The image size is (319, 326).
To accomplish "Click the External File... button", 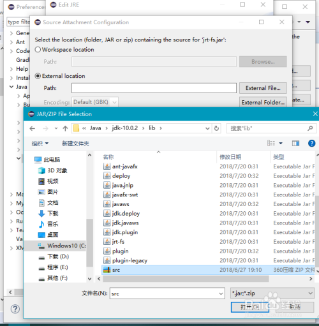I will tap(263, 88).
